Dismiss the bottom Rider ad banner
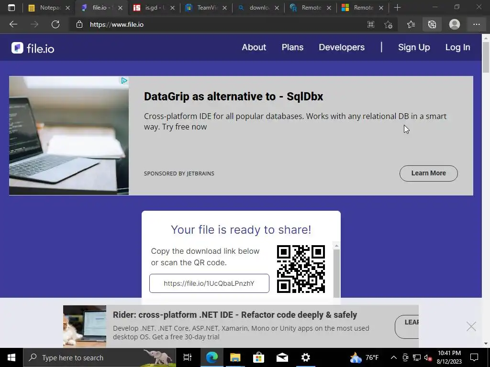This screenshot has width=490, height=367. pos(471,326)
